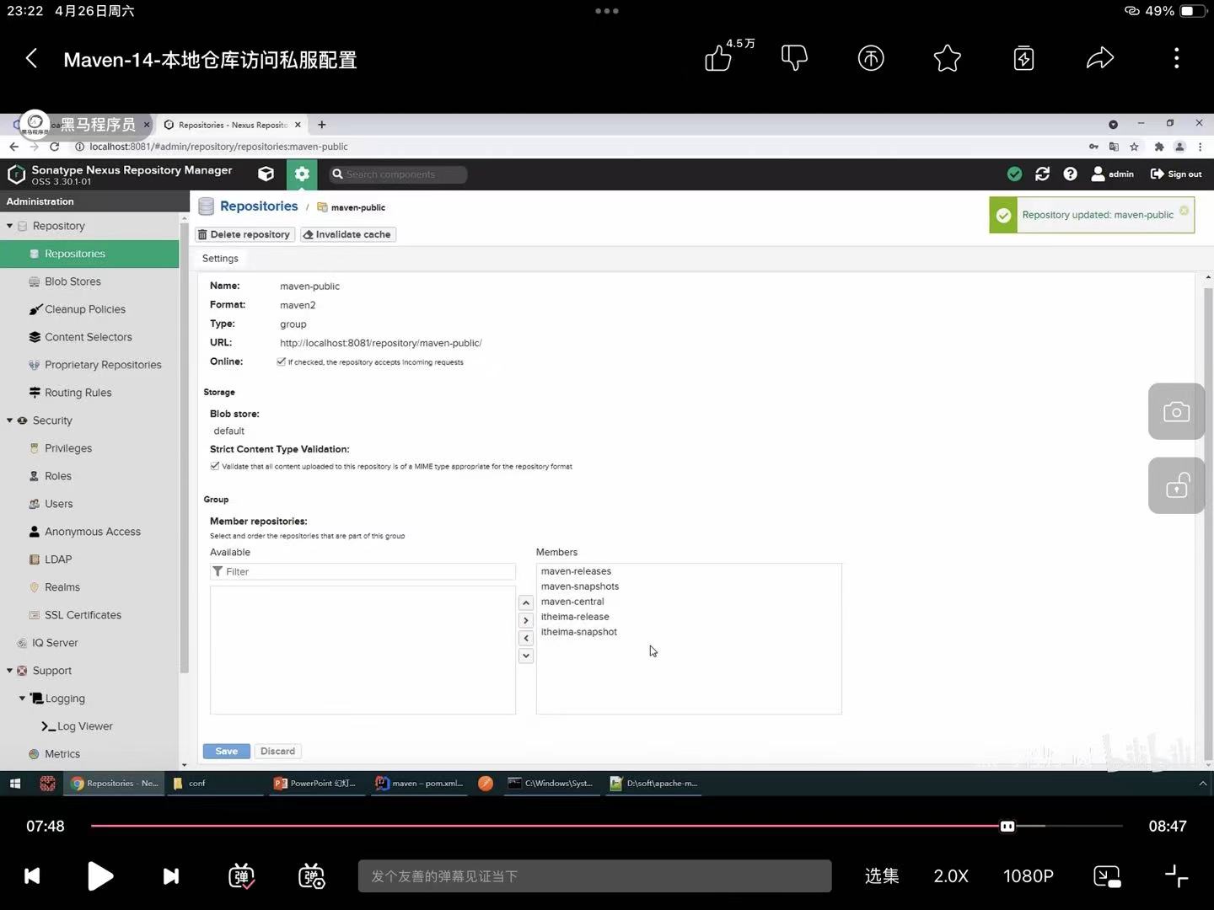Move selected member up with arrow

click(x=526, y=602)
